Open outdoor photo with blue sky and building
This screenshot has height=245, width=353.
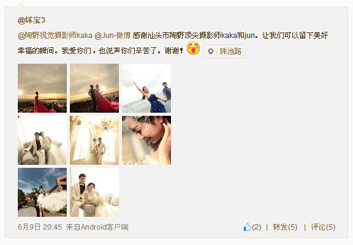click(42, 192)
